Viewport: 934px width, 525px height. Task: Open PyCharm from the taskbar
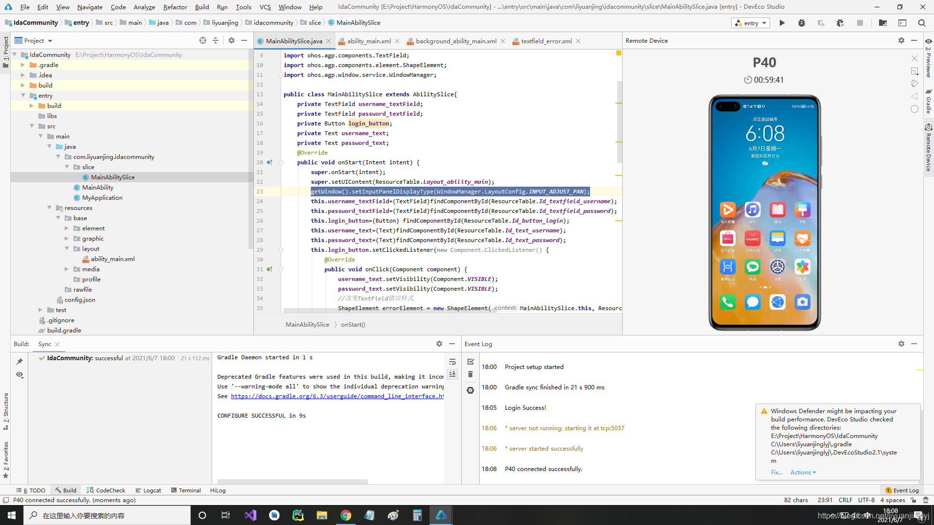tap(298, 515)
